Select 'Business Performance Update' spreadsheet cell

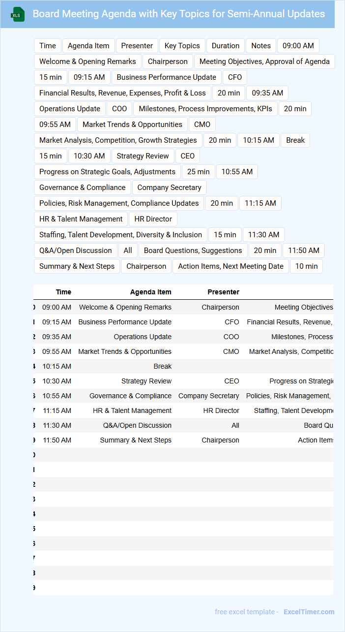click(x=125, y=322)
